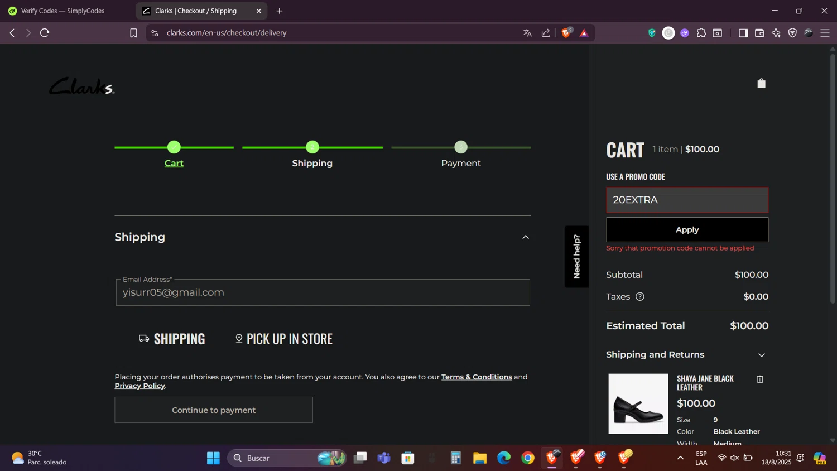Remove Shaya Jane item with trash icon

point(759,379)
